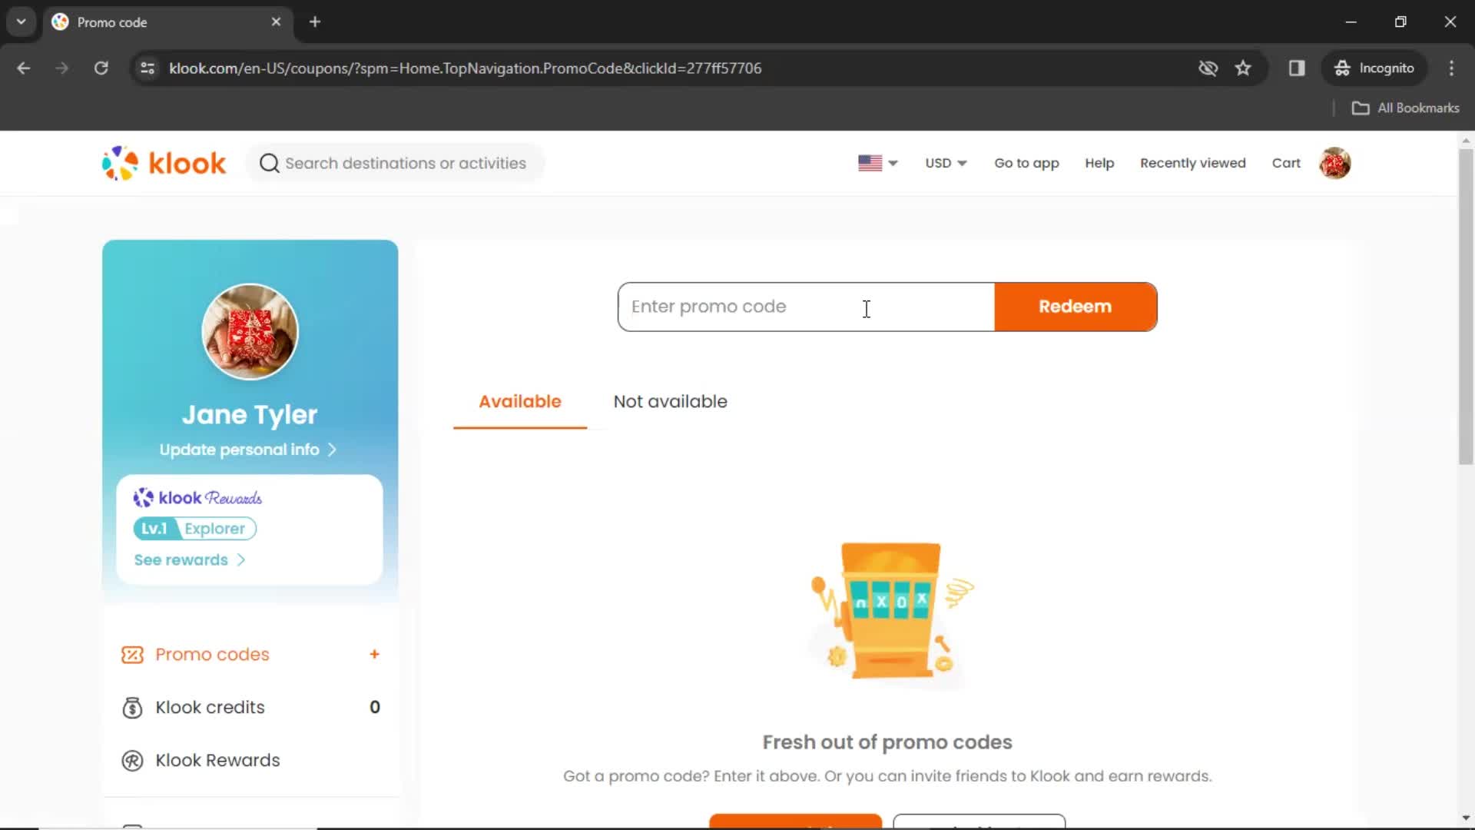Switch to the Not available tab
The height and width of the screenshot is (830, 1475).
click(670, 402)
